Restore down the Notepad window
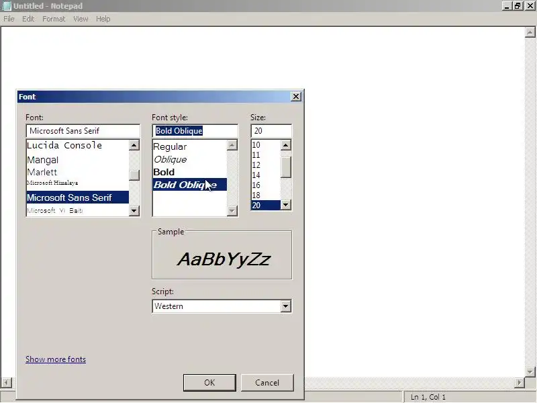The height and width of the screenshot is (403, 537). [x=518, y=6]
